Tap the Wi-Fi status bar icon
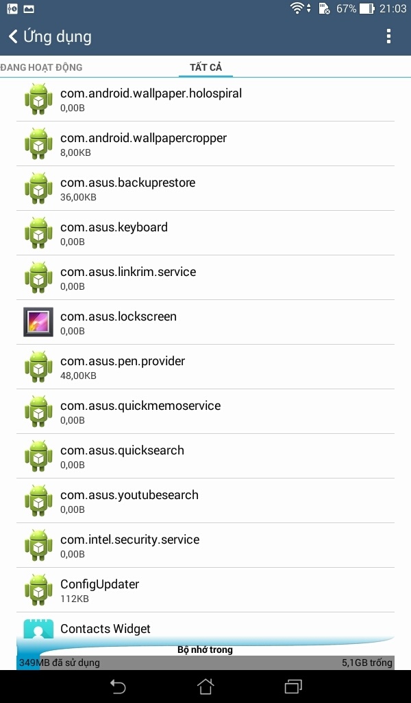The image size is (411, 703). pyautogui.click(x=297, y=9)
